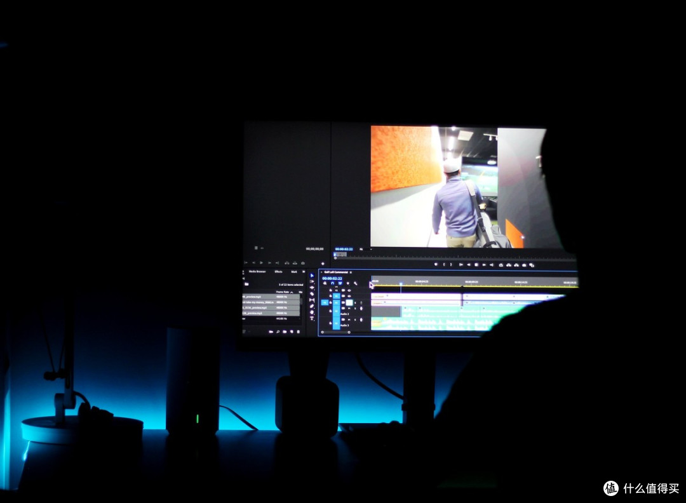Step back one frame in Program monitor
The image size is (686, 503).
[x=469, y=265]
